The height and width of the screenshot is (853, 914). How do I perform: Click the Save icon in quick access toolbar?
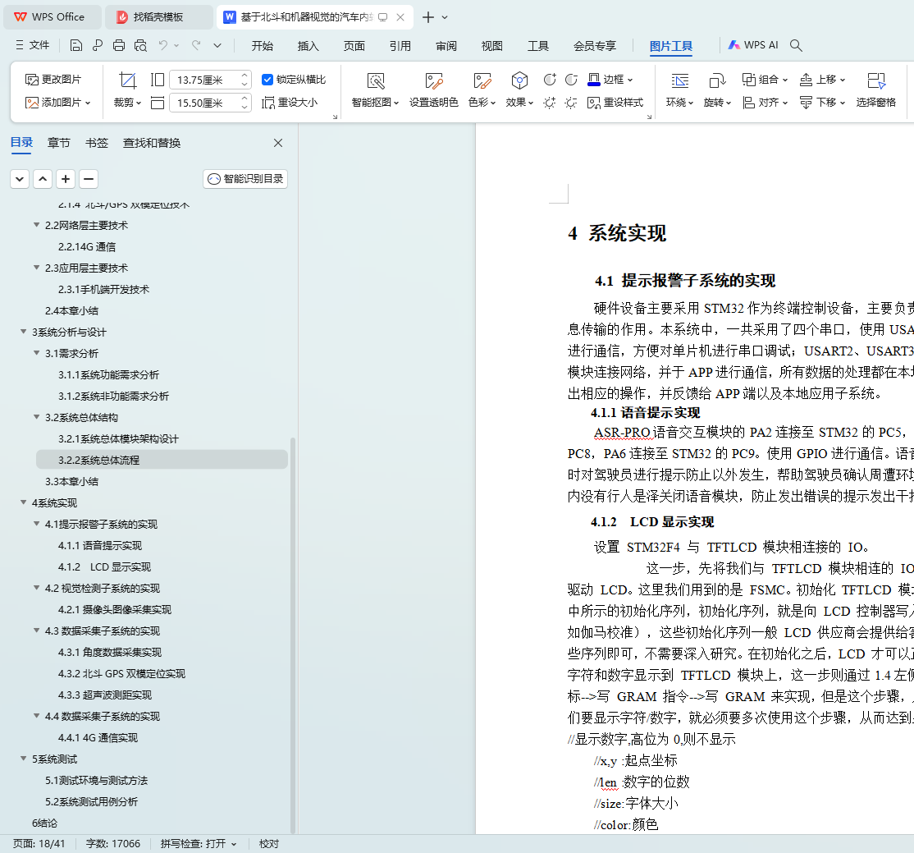click(75, 45)
